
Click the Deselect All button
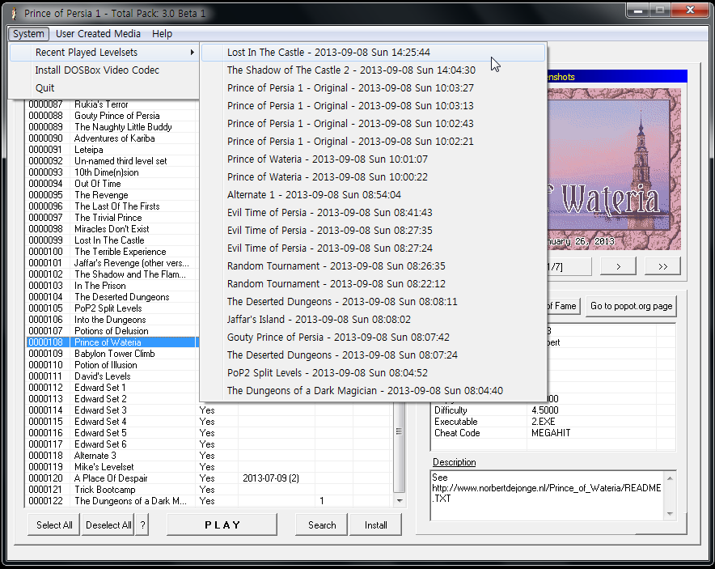(108, 524)
